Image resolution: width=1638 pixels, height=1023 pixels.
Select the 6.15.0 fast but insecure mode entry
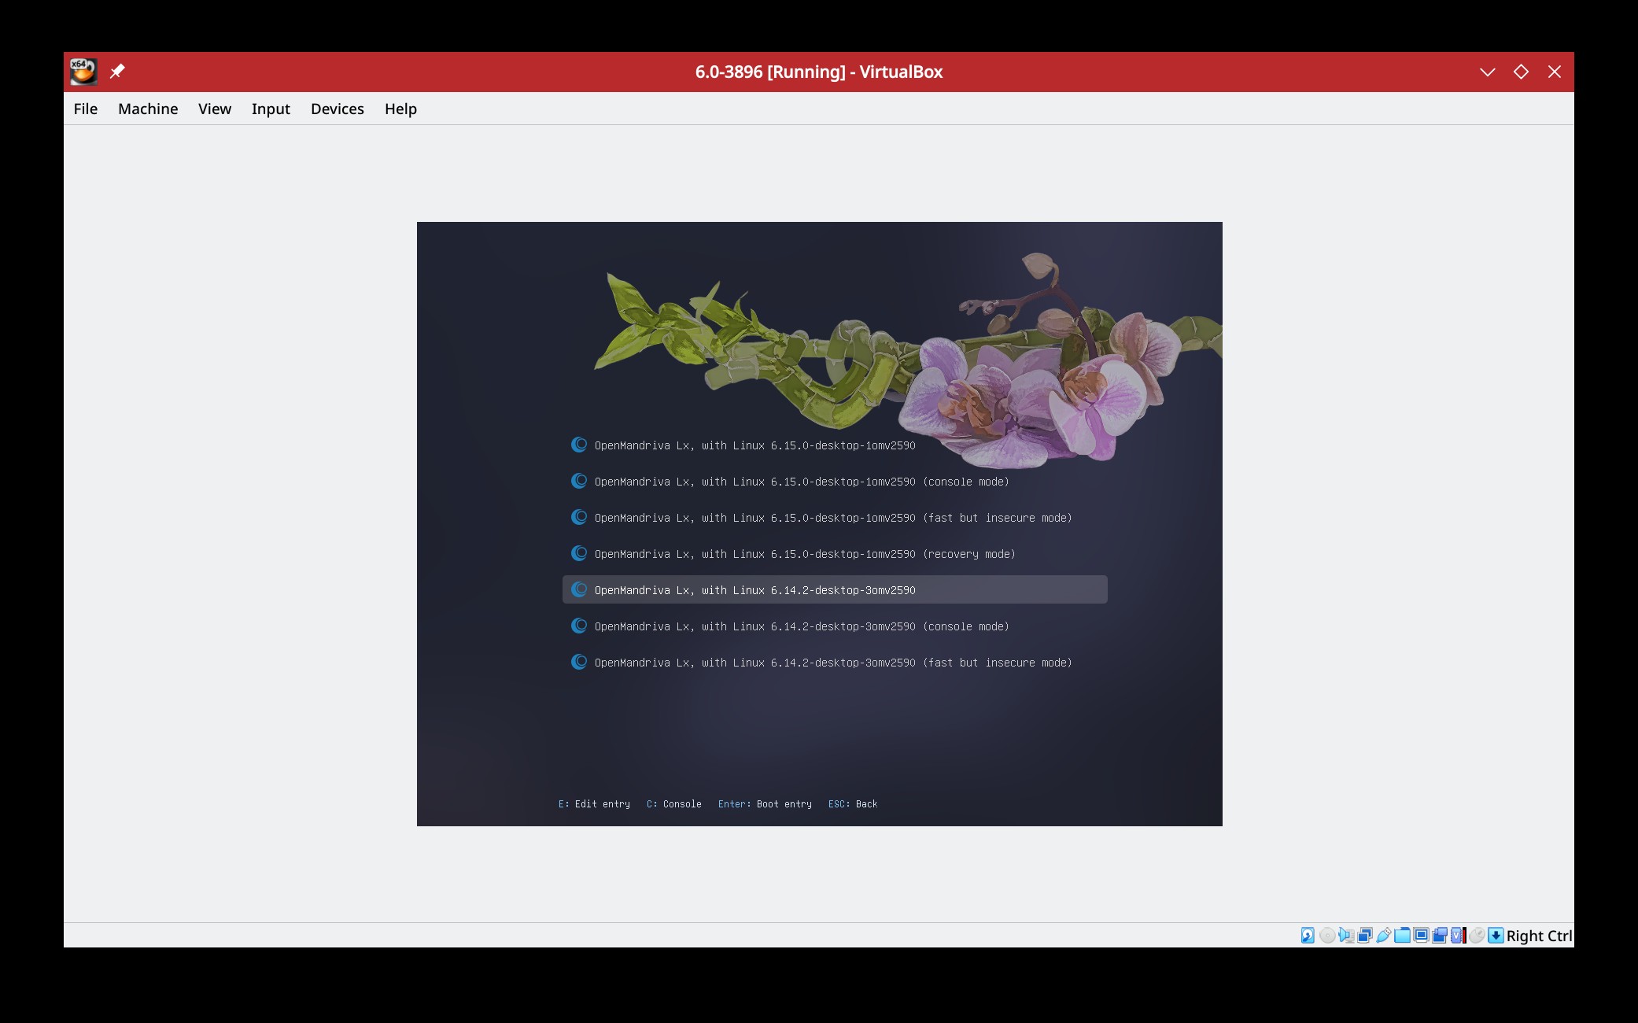[835, 518]
